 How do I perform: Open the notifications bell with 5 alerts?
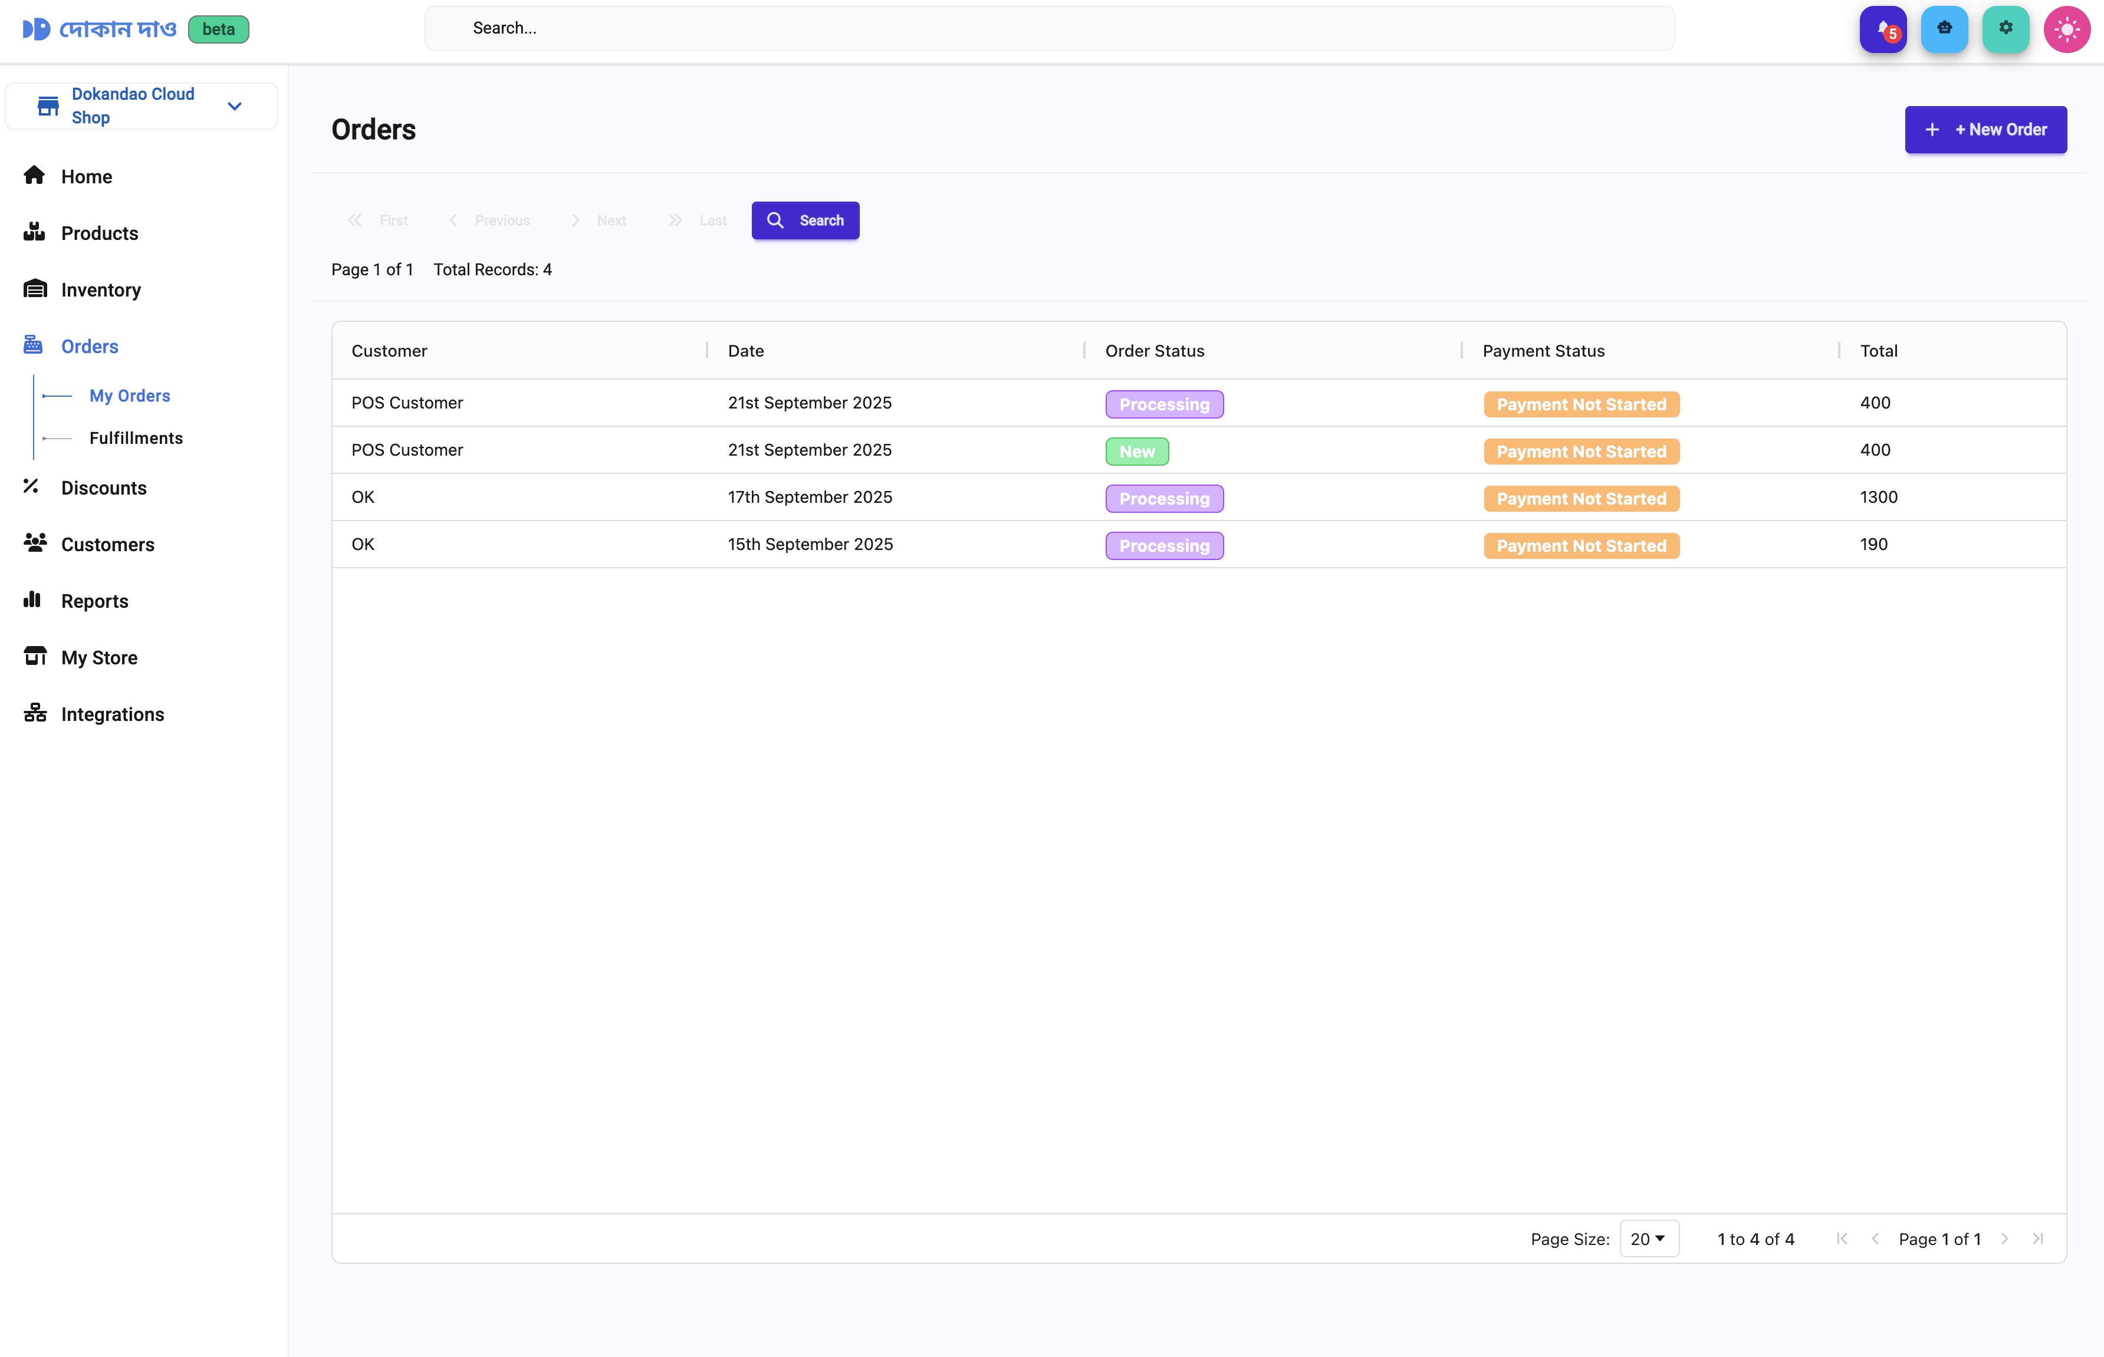coord(1883,28)
